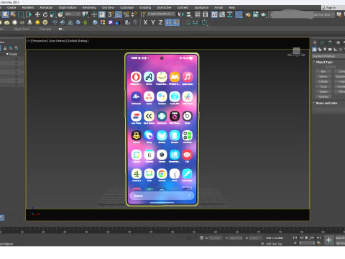Toggle the 3D Snaps icon

[111, 14]
